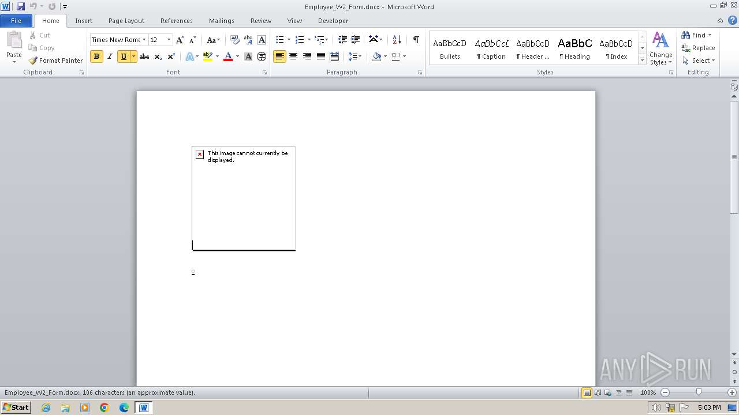Open the Page Layout tab
Screen dimensions: 739x415
pyautogui.click(x=126, y=21)
